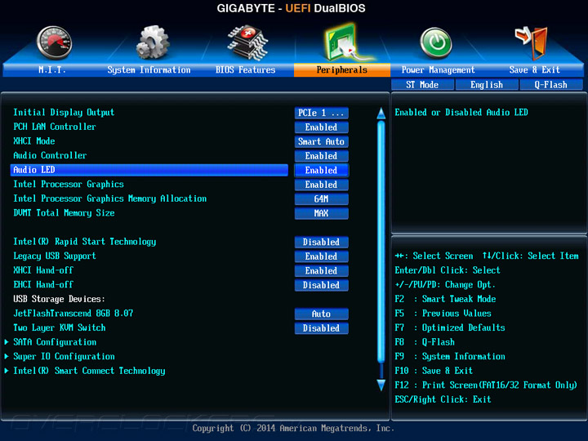
Task: Select the DVMT Total Memory Size label
Action: coord(65,213)
